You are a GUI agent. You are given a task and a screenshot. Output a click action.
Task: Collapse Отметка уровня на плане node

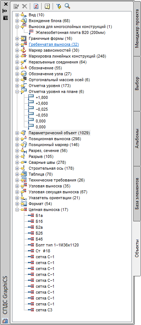point(17,91)
